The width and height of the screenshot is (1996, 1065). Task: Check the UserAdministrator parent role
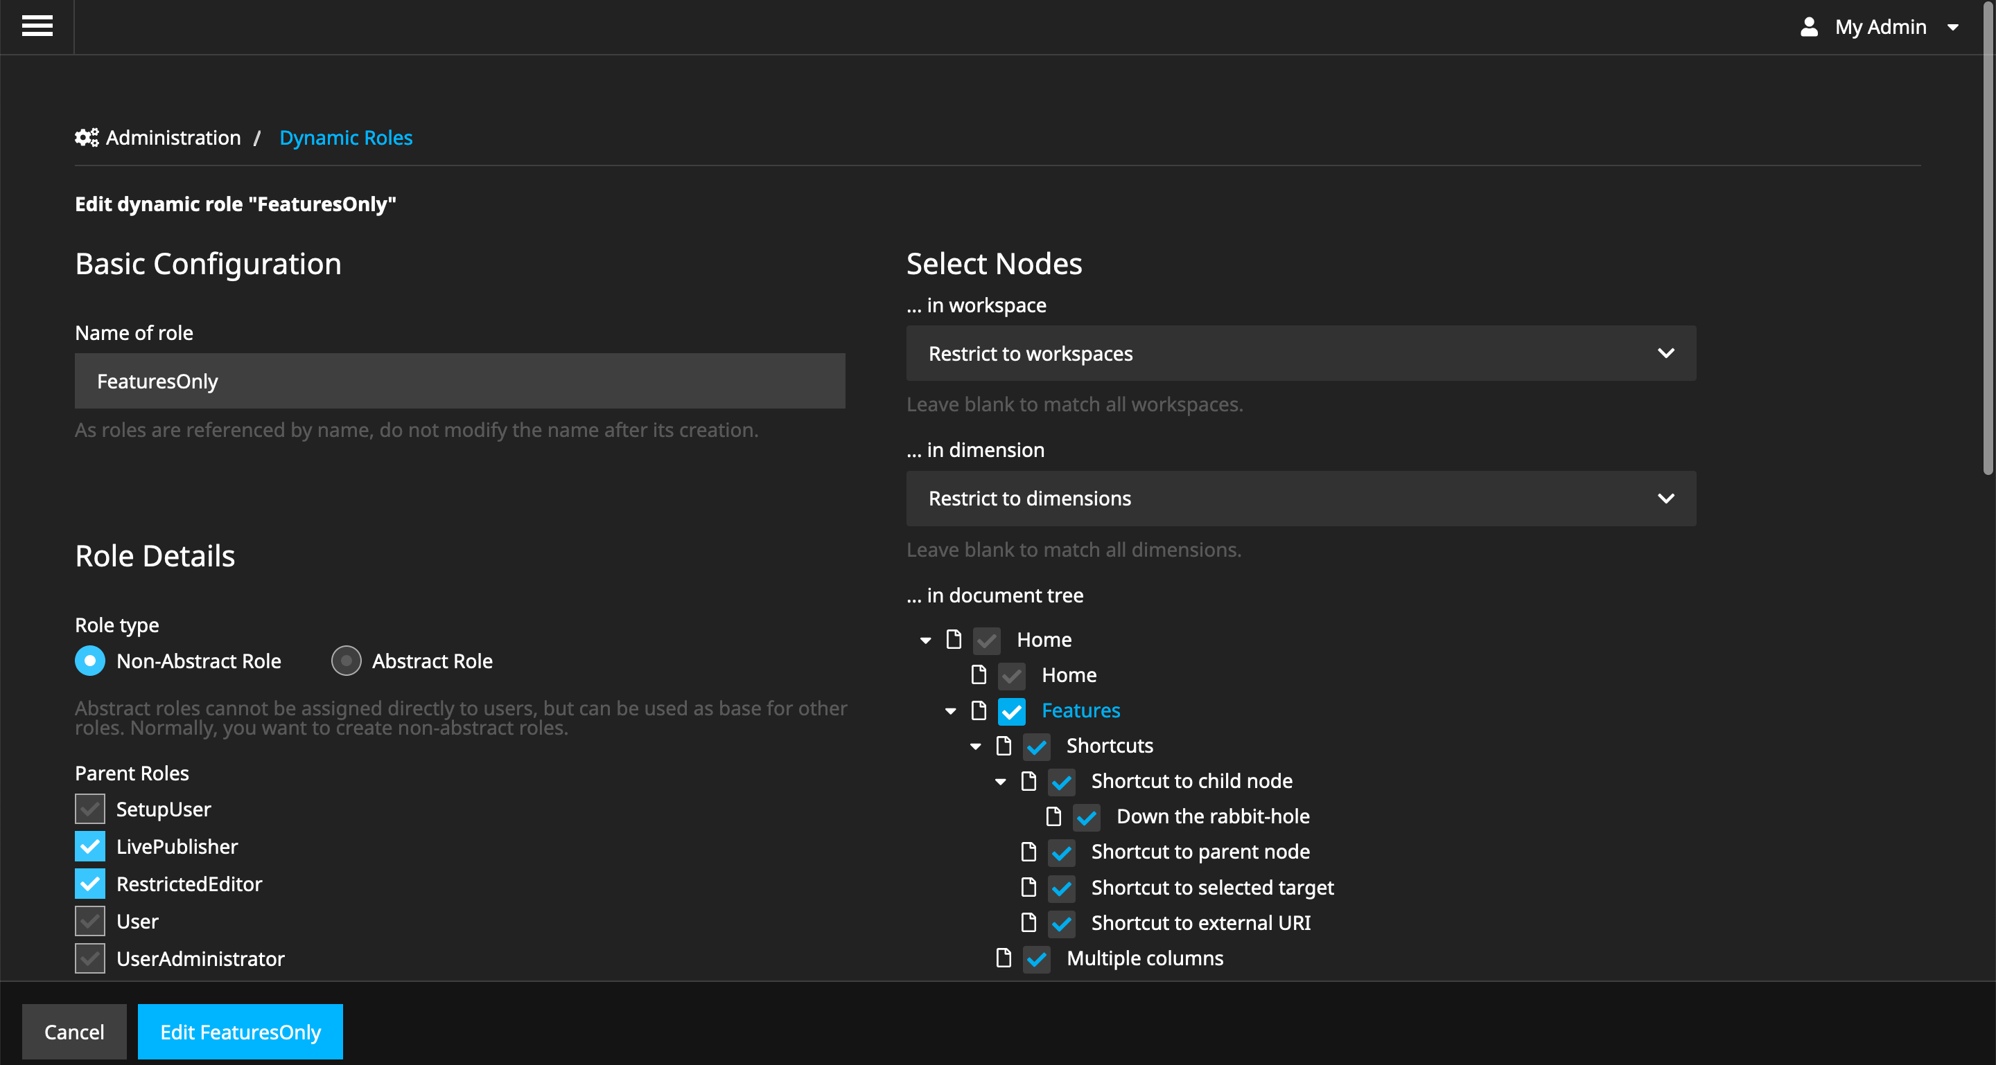[90, 958]
